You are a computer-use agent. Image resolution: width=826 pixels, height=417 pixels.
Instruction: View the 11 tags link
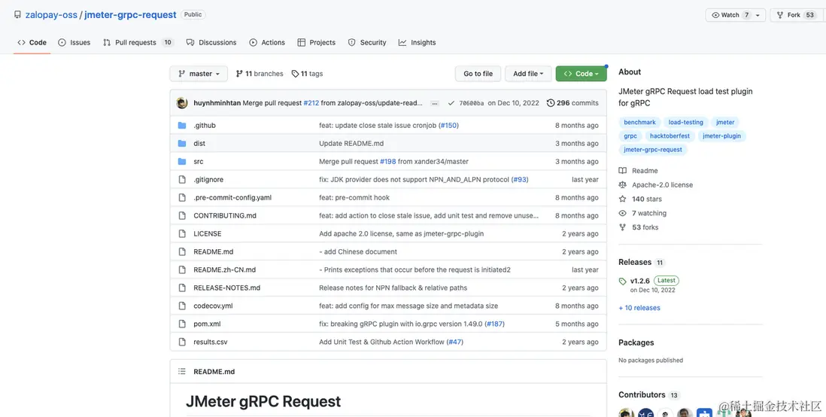307,74
